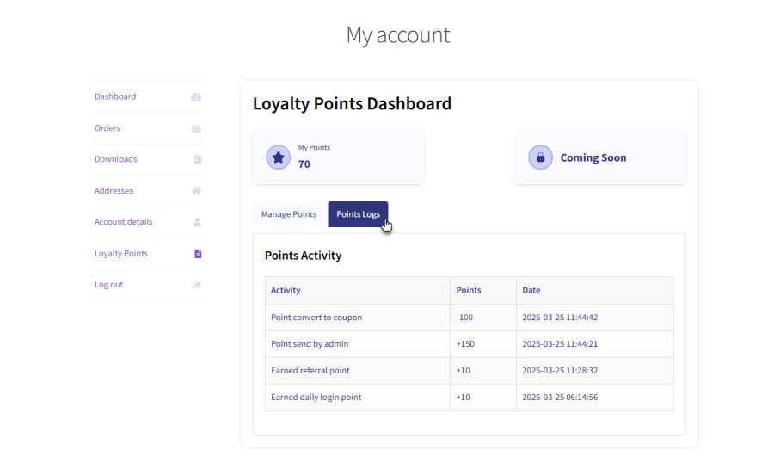This screenshot has width=774, height=469.
Task: Click the Addresses home icon
Action: (196, 191)
